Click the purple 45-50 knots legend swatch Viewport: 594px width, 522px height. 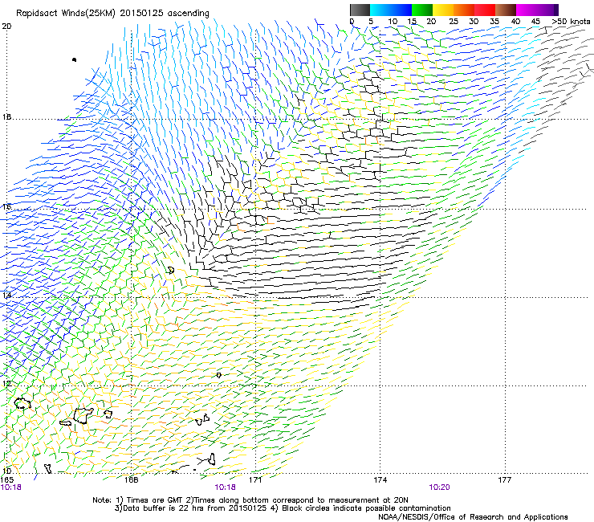pyautogui.click(x=547, y=10)
